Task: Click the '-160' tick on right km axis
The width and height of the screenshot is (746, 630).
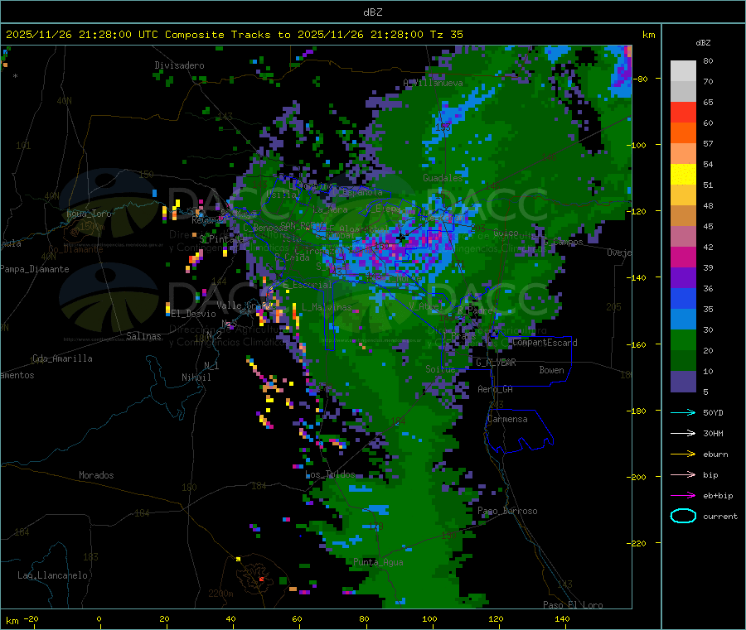Action: click(x=637, y=344)
